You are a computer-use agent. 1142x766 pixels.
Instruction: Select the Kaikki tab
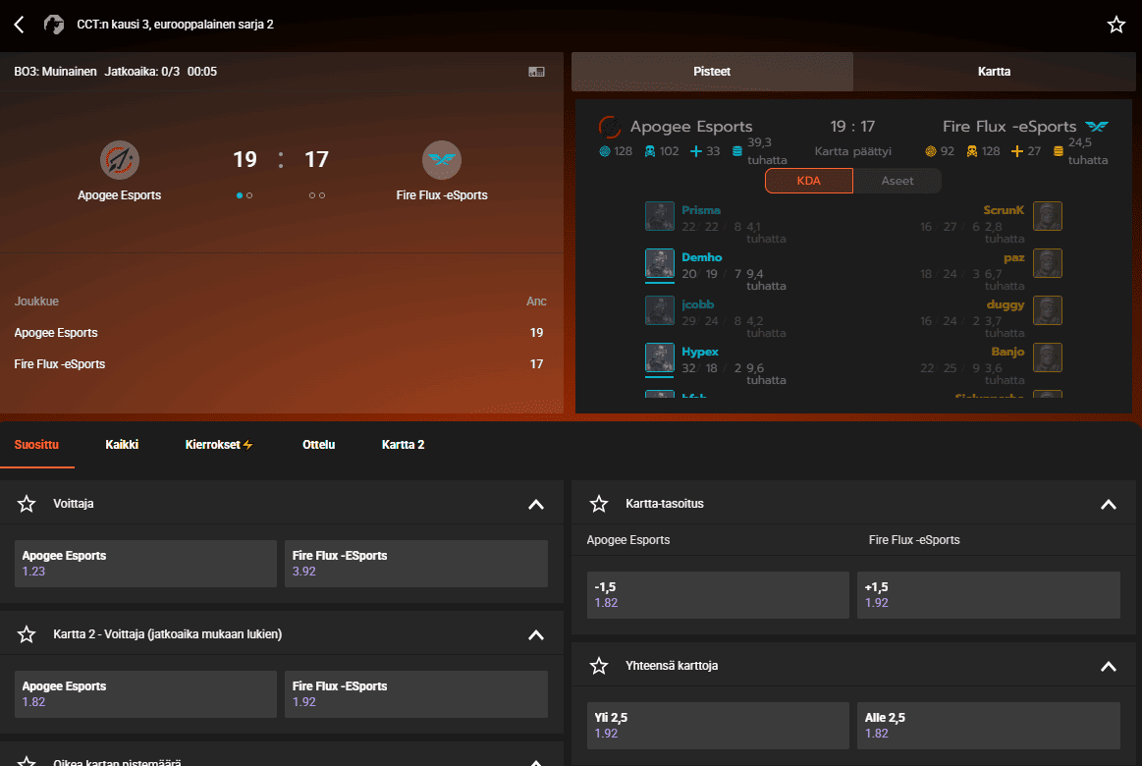pos(122,445)
